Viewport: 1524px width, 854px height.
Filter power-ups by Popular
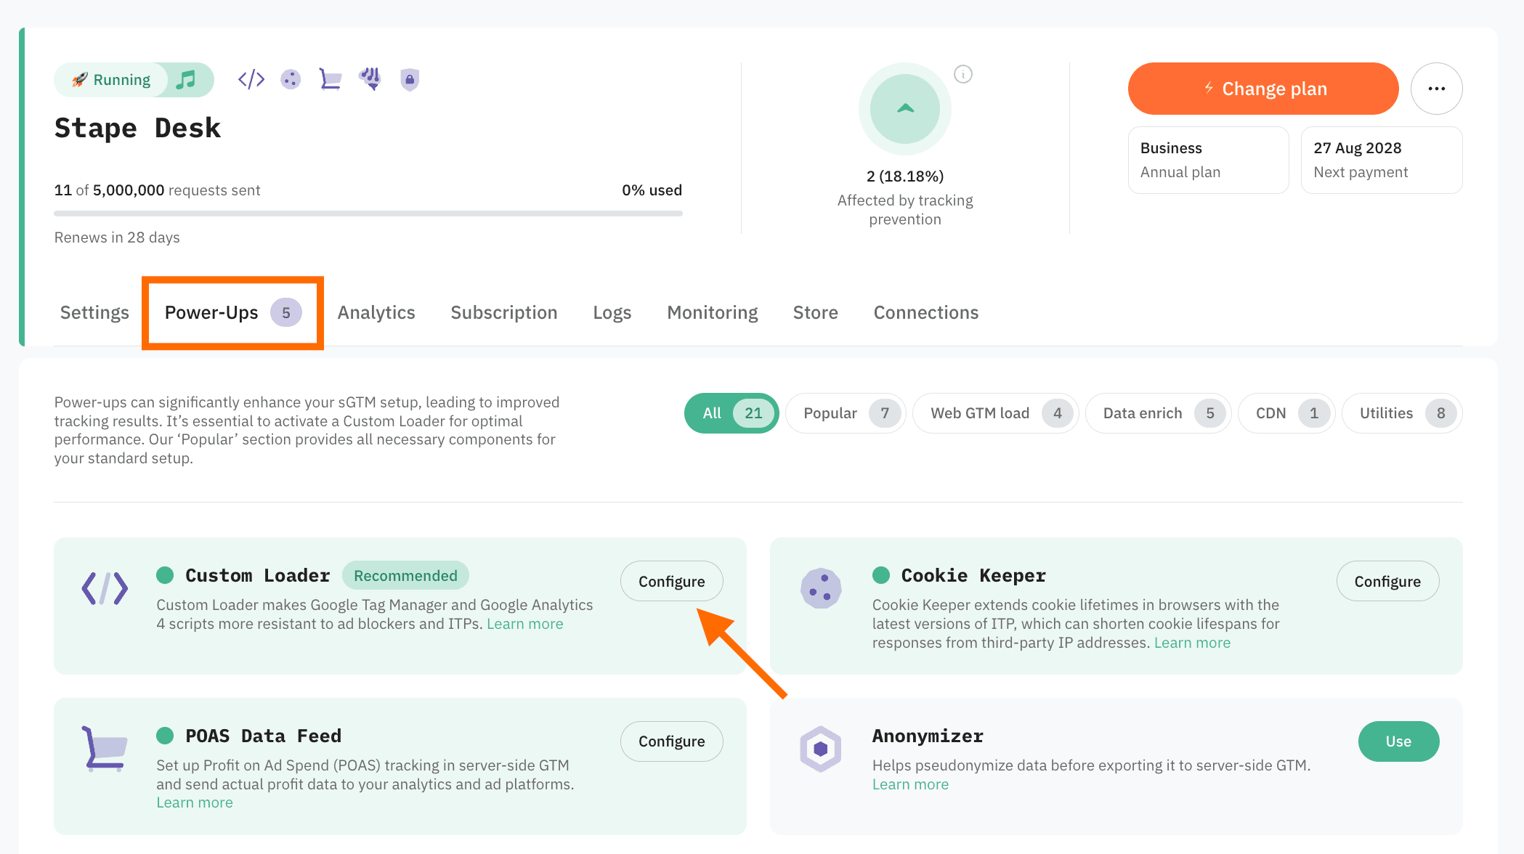[x=846, y=413]
